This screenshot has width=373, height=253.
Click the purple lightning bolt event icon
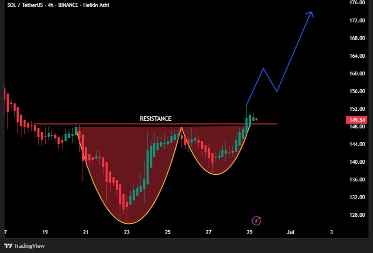256,221
